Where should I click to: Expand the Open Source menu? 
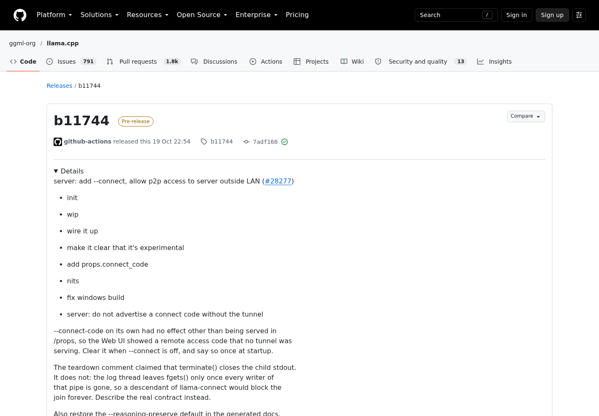click(202, 15)
